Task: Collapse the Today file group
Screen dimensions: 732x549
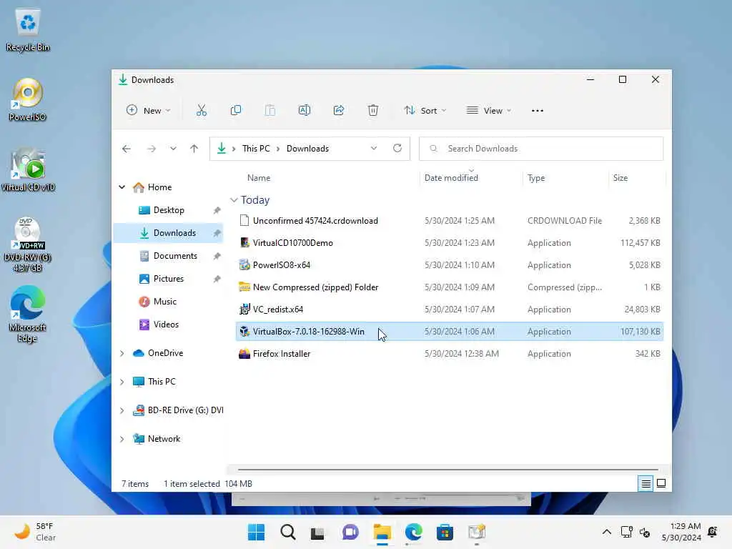Action: coord(234,200)
